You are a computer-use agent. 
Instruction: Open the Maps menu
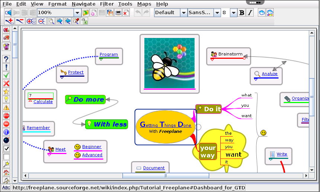coord(144,4)
